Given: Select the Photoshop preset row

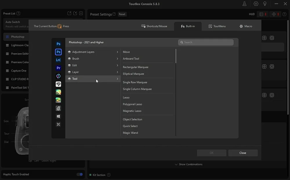Looking at the screenshot, I should tap(16, 37).
